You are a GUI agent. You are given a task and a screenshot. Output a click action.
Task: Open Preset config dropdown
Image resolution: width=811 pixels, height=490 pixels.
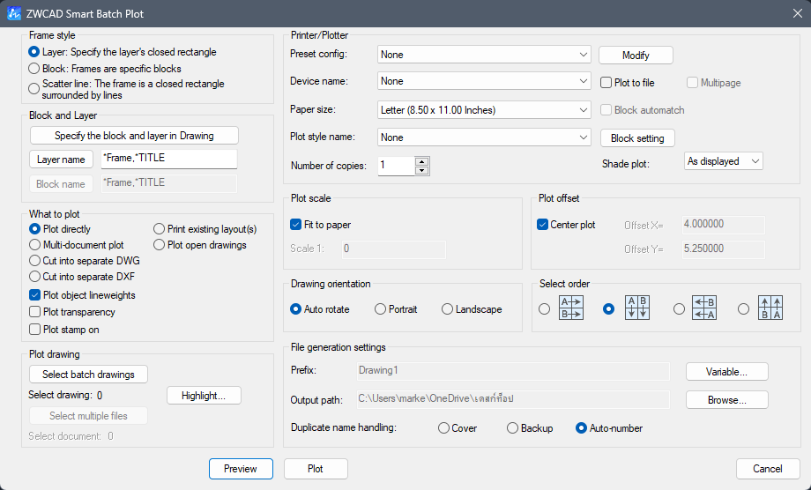tap(484, 55)
